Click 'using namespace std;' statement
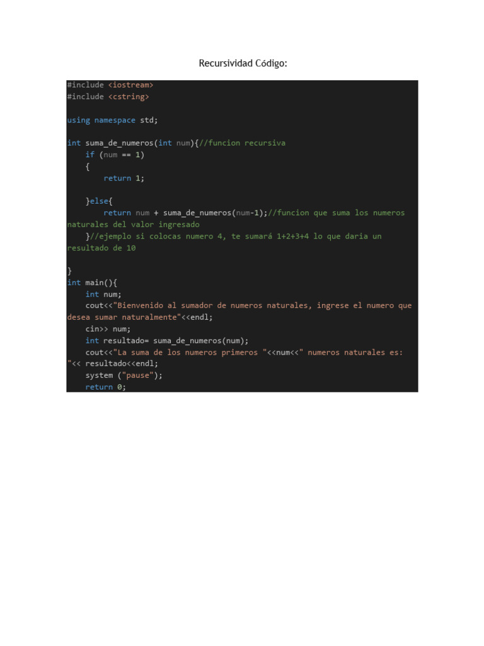 [112, 120]
